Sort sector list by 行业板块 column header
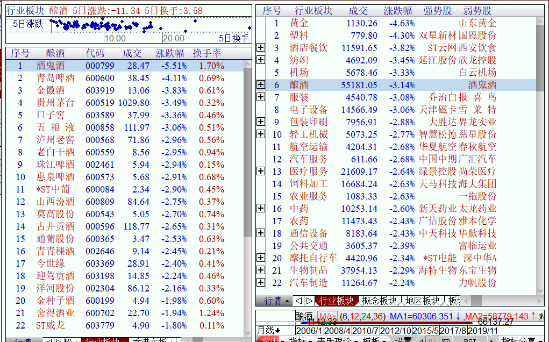The height and width of the screenshot is (342, 549). (x=313, y=11)
